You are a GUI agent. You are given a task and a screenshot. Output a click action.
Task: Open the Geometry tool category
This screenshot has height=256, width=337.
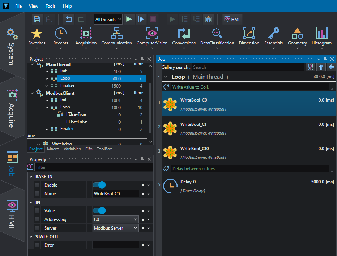tap(297, 38)
